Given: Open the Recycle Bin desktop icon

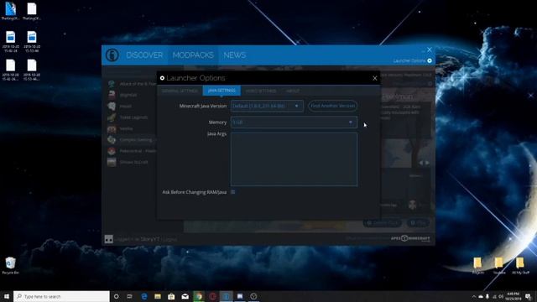Looking at the screenshot, I should [10, 266].
